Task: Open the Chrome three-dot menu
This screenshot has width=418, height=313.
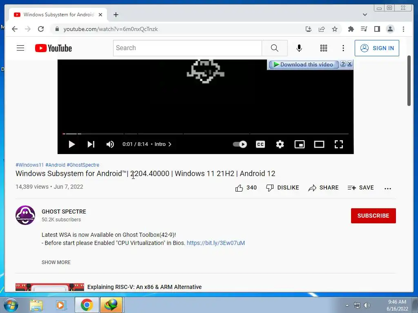Action: click(x=403, y=29)
